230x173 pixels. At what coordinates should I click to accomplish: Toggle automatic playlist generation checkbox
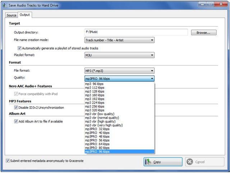point(19,48)
